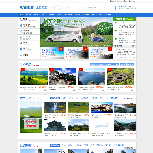Expand the first sidebar category arrow

click(x=39, y=19)
